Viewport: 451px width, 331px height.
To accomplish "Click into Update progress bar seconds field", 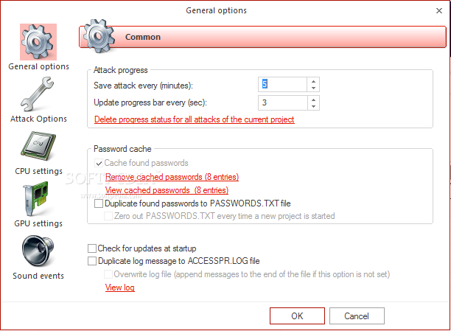I will coord(283,102).
